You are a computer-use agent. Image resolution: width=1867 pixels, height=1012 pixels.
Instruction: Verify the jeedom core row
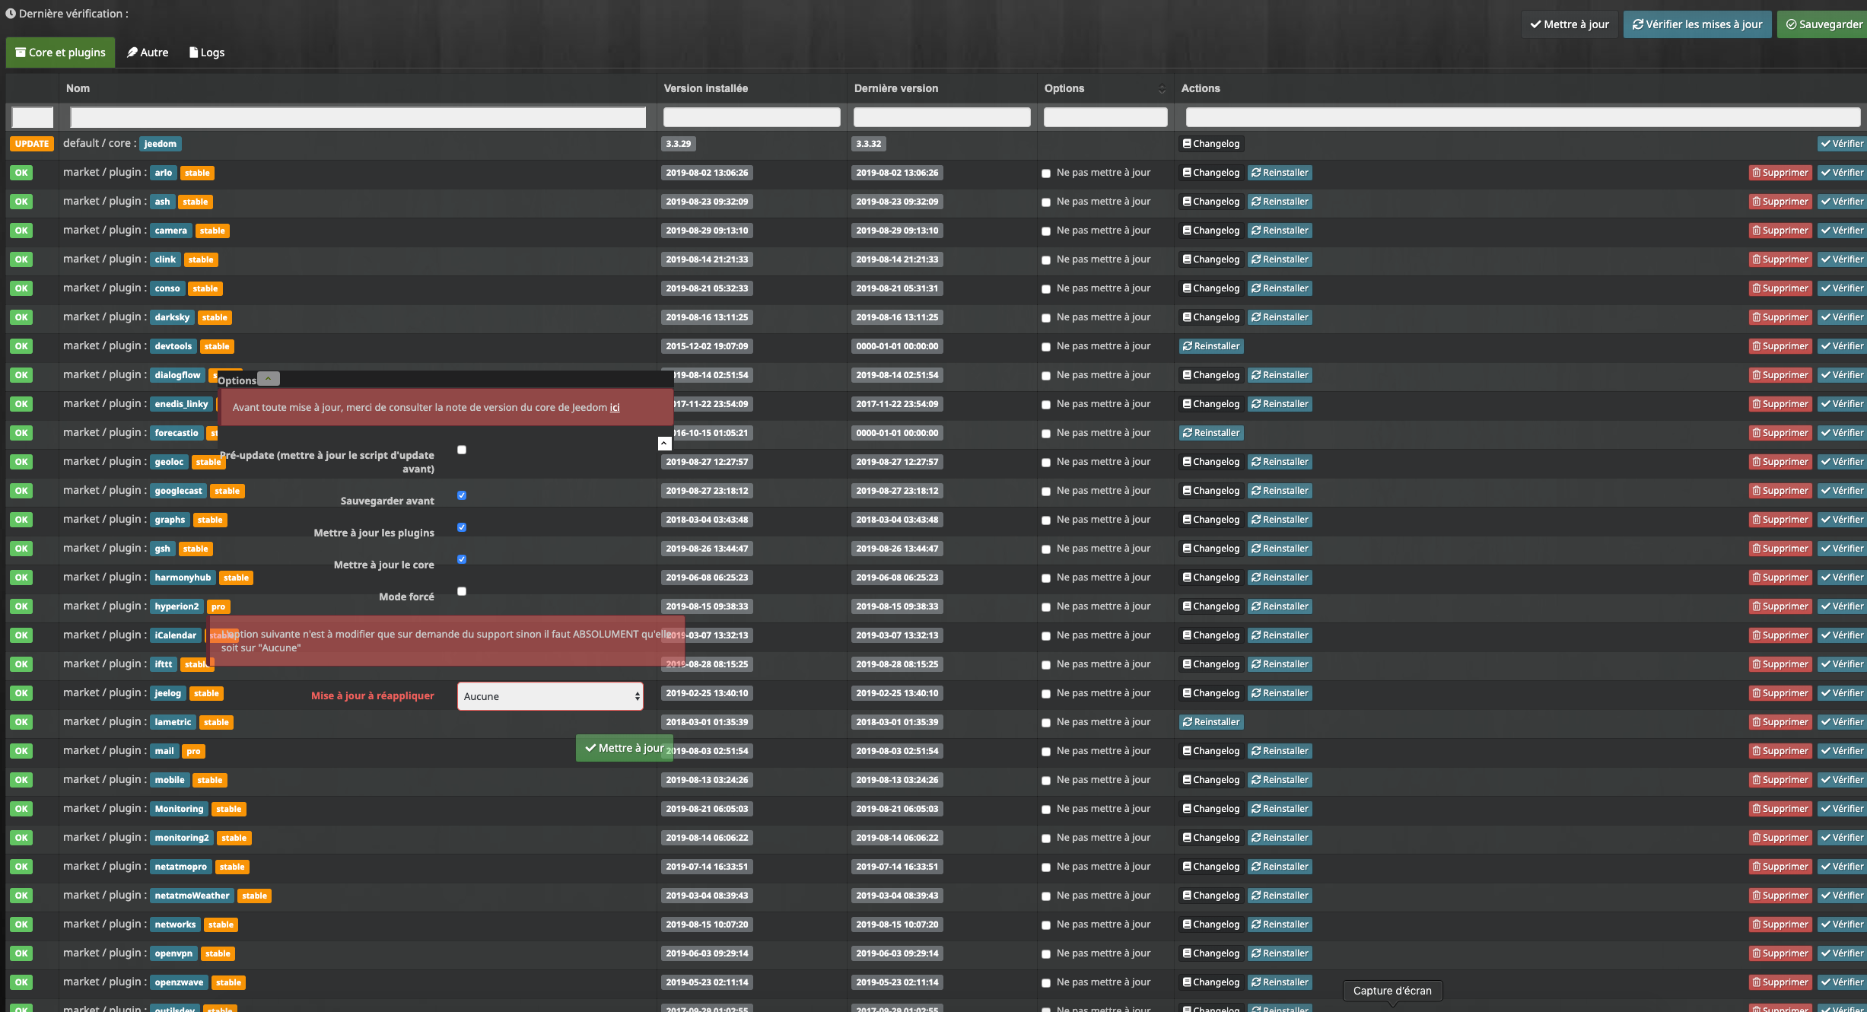click(x=1842, y=144)
